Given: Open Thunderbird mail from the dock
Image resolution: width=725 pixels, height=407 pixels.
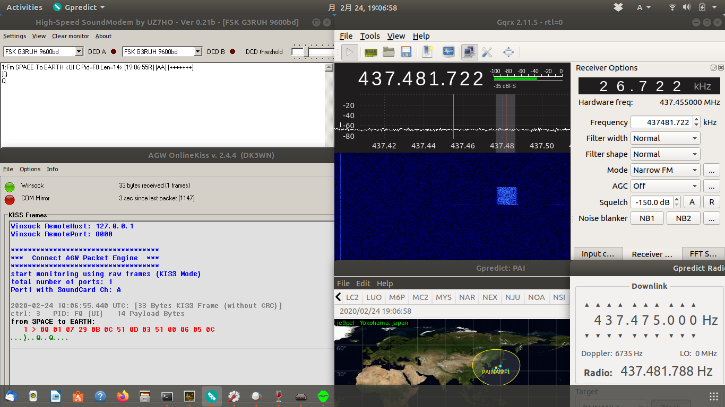Looking at the screenshot, I should (11, 396).
